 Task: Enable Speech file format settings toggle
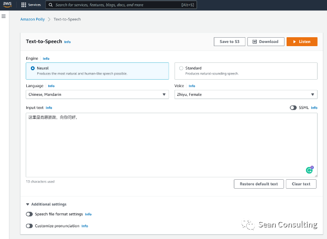click(29, 214)
